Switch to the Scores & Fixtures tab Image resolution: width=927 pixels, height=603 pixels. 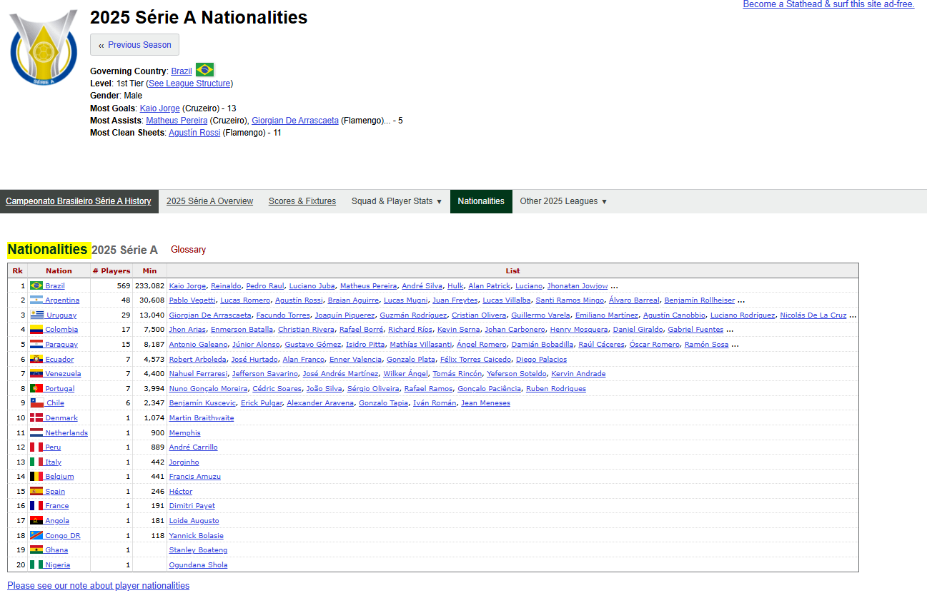(302, 201)
